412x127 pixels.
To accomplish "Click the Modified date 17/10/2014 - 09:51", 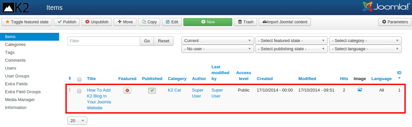I will pos(317,90).
